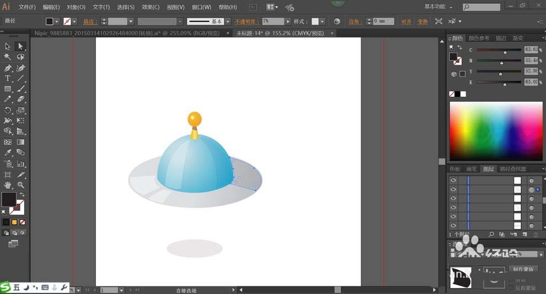This screenshot has width=546, height=294.
Task: Click target circle of the selected second layer row
Action: 531,189
